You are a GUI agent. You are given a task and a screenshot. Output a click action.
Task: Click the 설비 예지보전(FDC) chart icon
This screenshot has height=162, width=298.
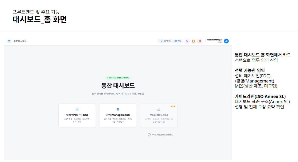[77, 109]
